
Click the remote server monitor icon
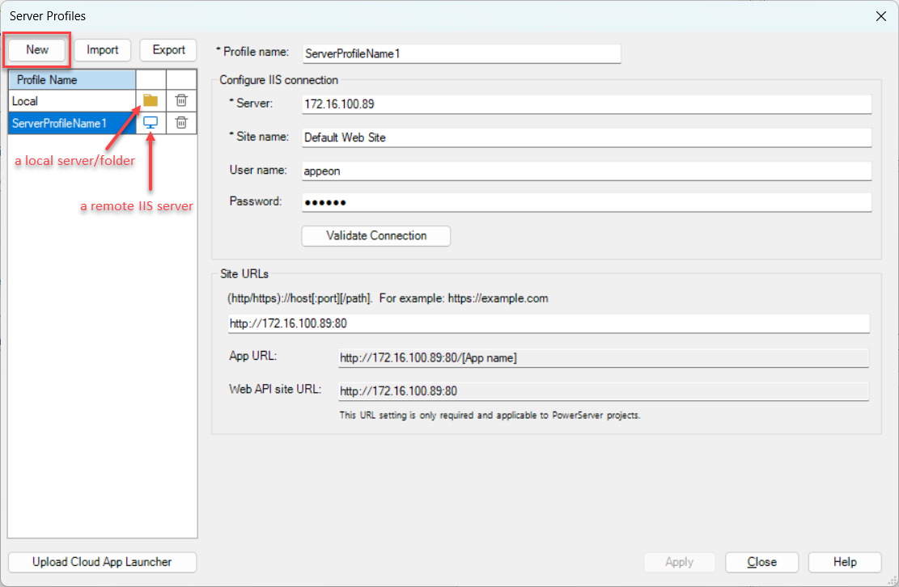(x=151, y=123)
